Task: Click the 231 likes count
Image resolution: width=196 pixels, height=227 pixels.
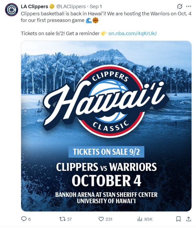Action: coord(109,219)
